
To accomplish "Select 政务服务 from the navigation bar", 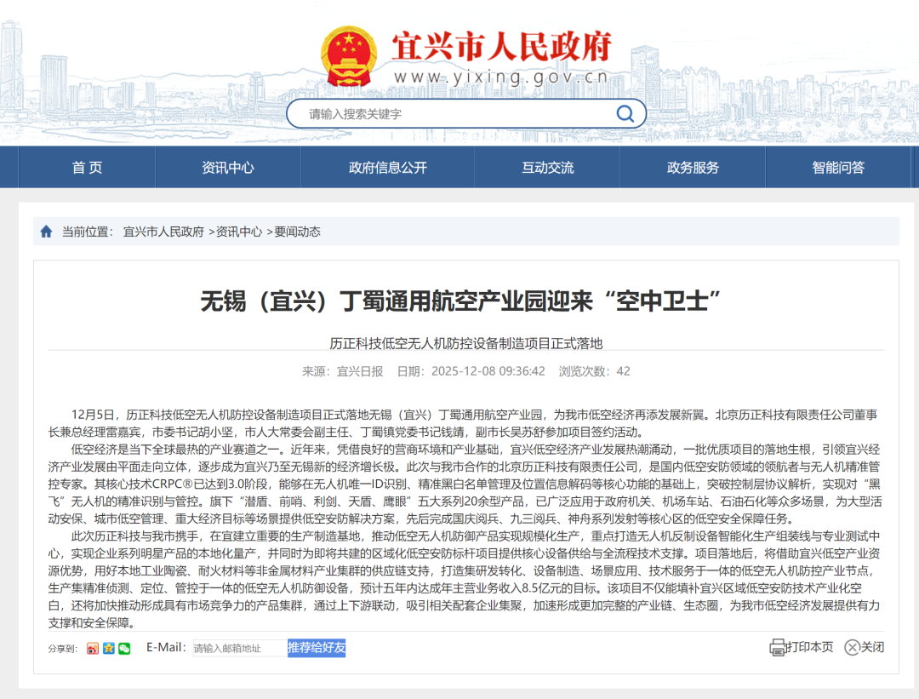I will pyautogui.click(x=693, y=168).
